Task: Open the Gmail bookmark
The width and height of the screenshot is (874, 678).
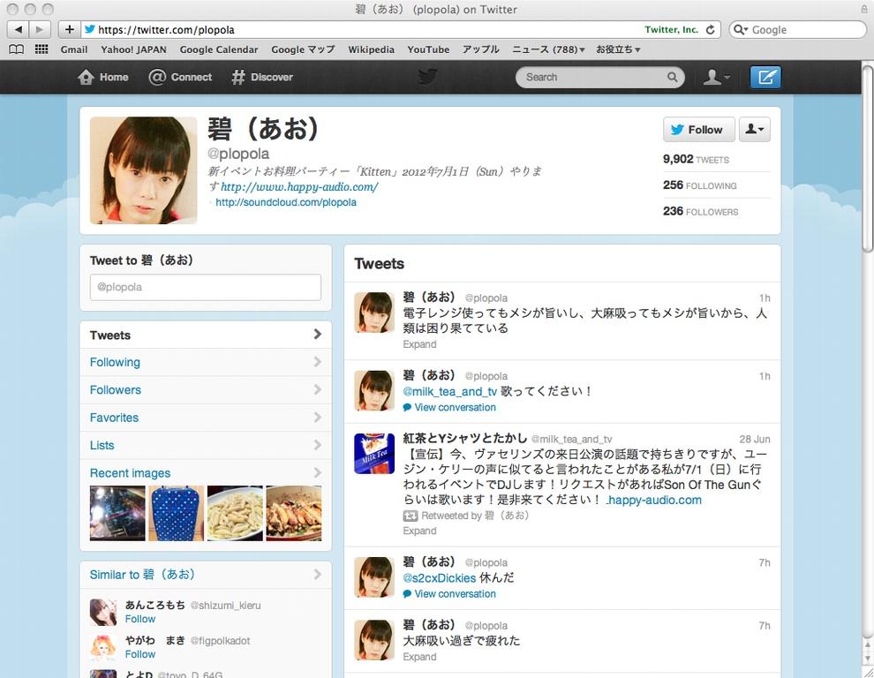Action: tap(74, 49)
